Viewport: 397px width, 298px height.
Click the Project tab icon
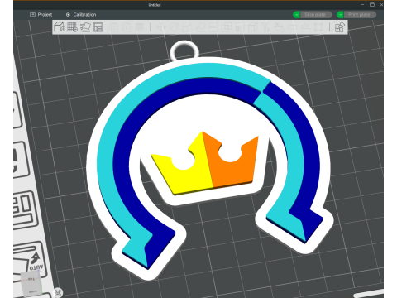pyautogui.click(x=32, y=15)
